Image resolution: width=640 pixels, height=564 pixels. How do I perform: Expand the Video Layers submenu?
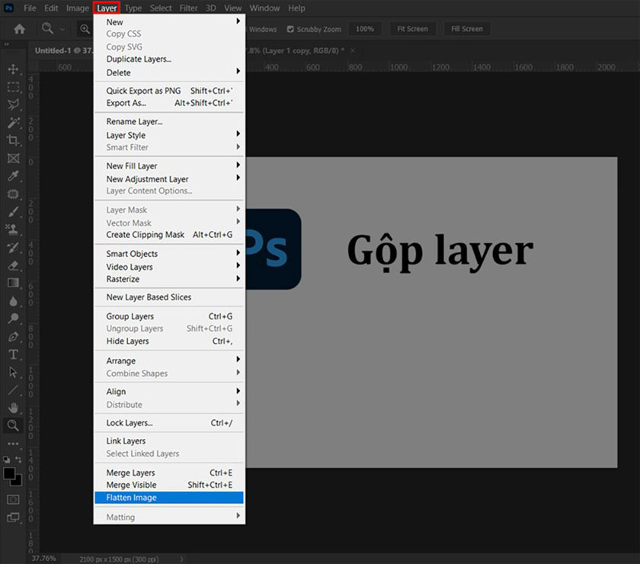coord(169,267)
